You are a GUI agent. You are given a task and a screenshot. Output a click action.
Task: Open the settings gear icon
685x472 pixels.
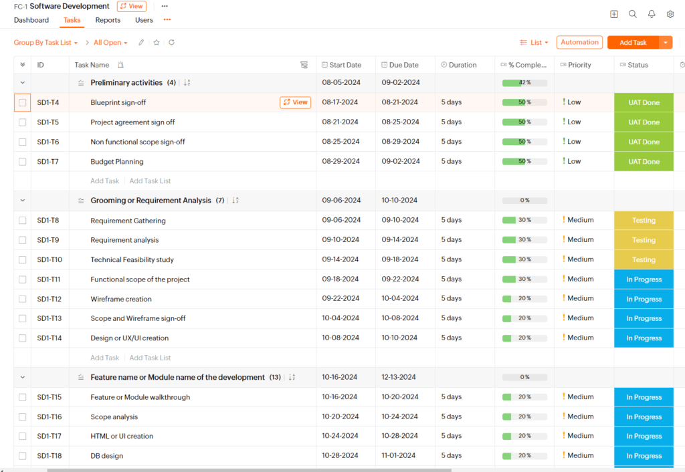tap(670, 14)
